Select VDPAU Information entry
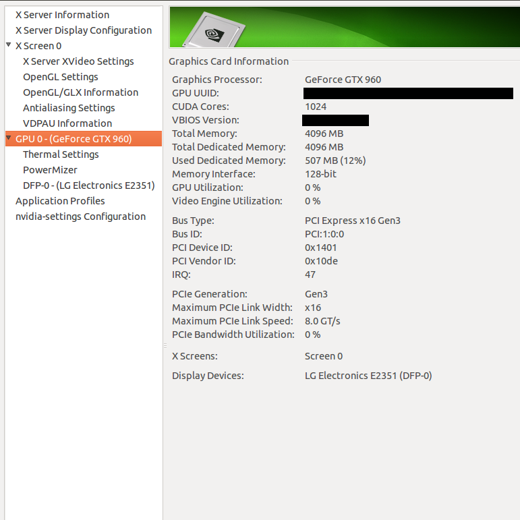The height and width of the screenshot is (520, 520). click(67, 123)
